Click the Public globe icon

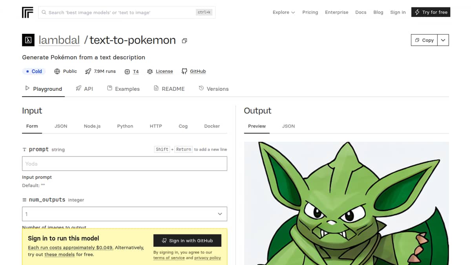coord(57,71)
